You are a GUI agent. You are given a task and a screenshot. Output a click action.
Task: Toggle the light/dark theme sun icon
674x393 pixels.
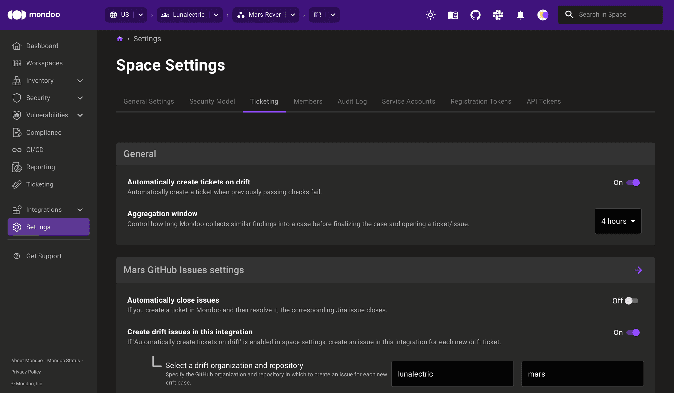[430, 15]
